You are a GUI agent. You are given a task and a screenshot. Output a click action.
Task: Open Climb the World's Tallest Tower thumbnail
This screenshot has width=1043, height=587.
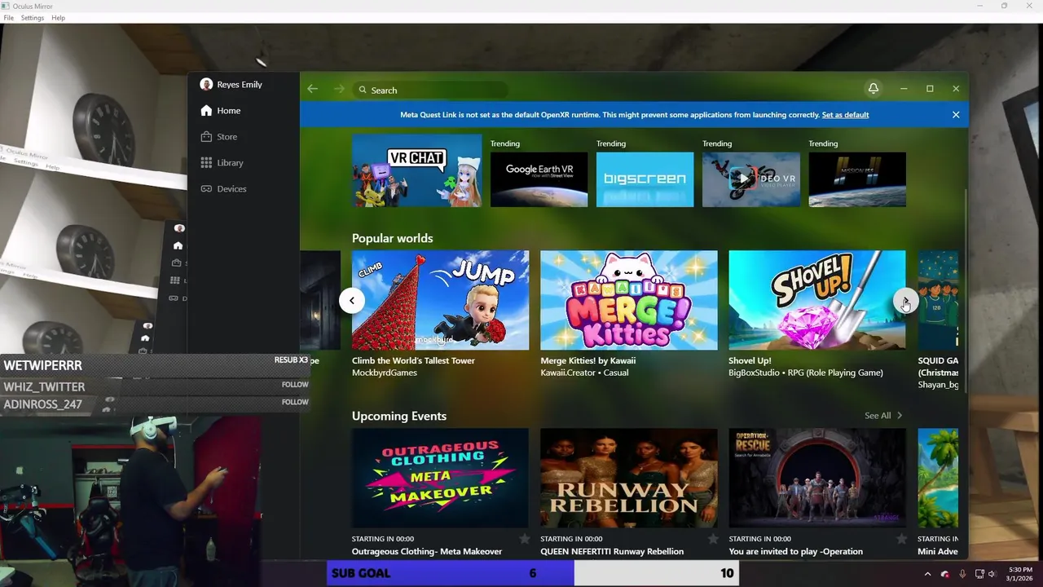(440, 300)
